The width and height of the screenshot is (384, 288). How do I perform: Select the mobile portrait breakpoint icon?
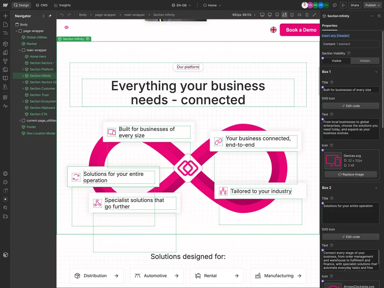point(307,15)
